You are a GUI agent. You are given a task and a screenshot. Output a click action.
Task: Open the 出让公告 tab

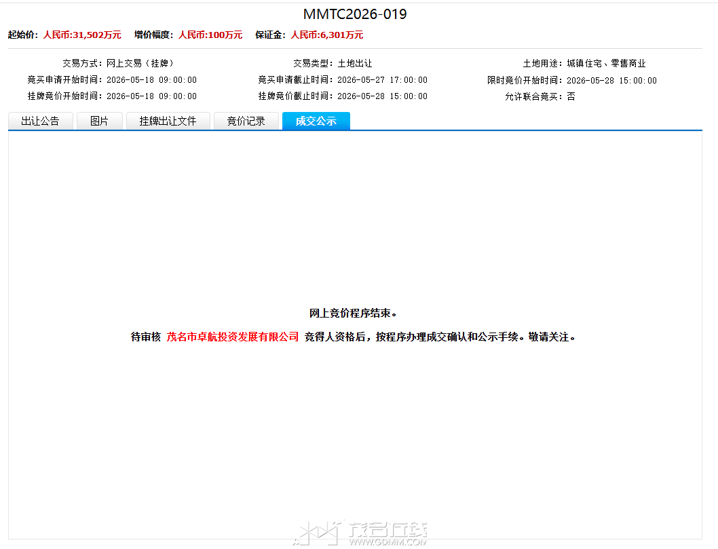40,121
